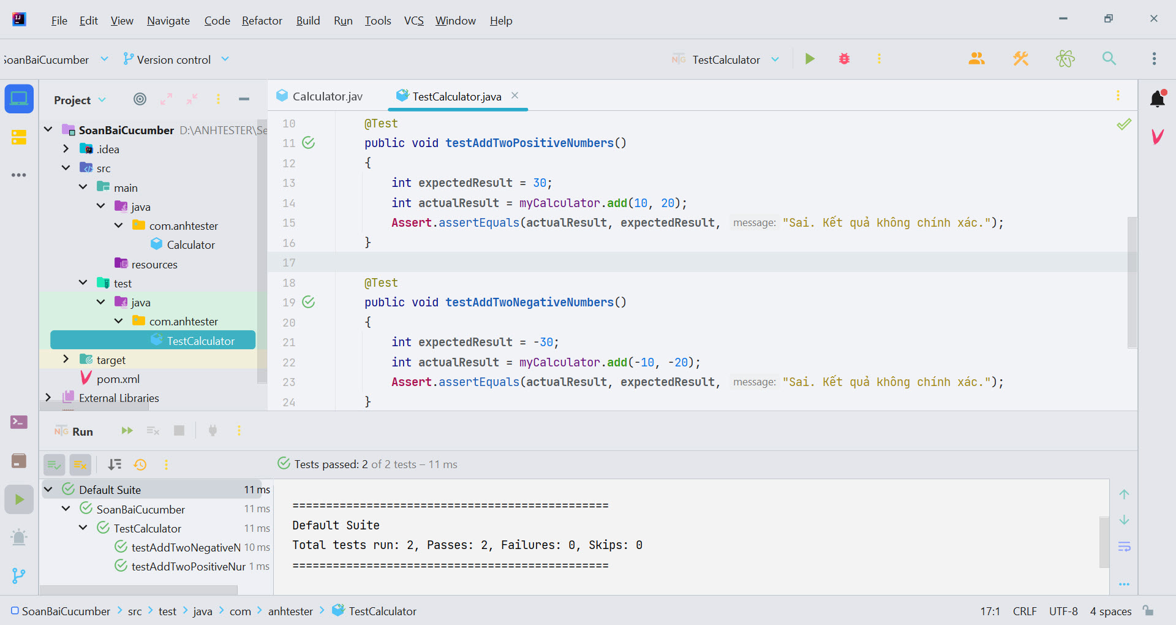The height and width of the screenshot is (625, 1176).
Task: Open the Refactor menu
Action: 262,21
